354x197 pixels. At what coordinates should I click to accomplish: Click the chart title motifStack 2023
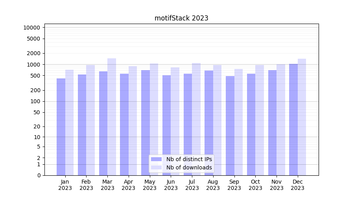[181, 18]
